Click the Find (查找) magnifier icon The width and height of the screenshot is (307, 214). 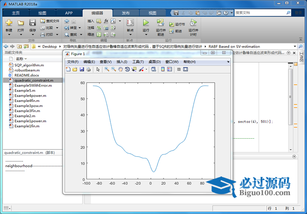[x=67, y=35]
